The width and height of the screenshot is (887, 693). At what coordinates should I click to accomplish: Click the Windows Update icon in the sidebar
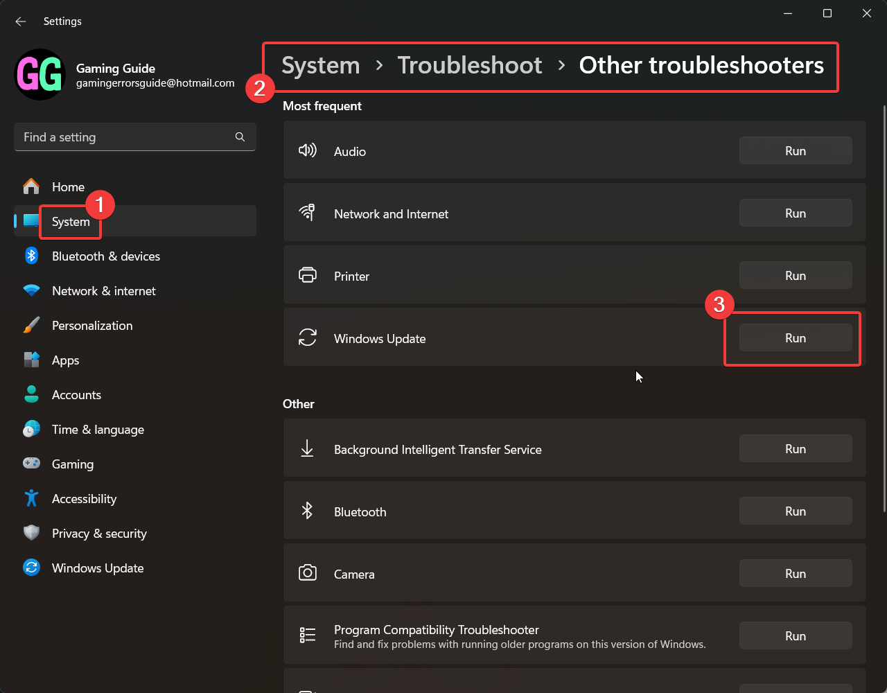(31, 568)
